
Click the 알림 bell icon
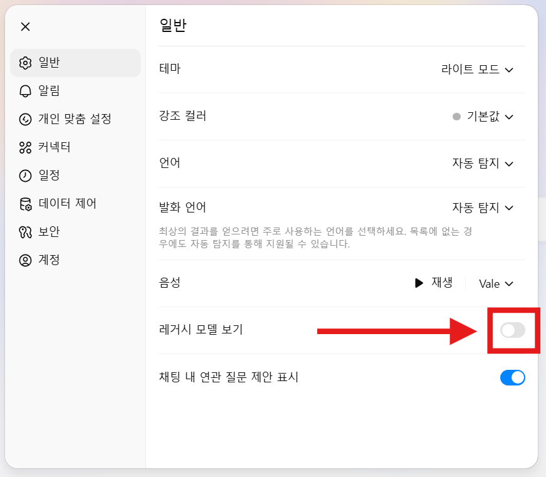pos(26,91)
